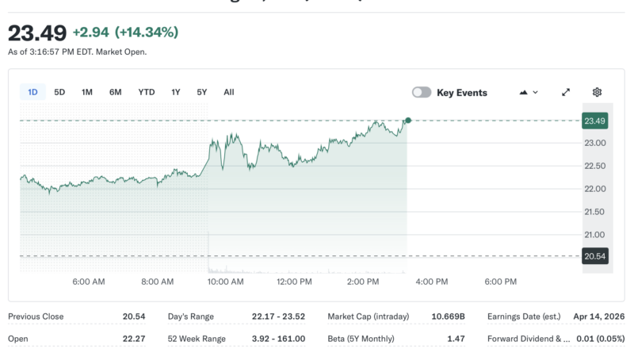Click the Market Cap (intraday) label
634x353 pixels.
point(369,317)
